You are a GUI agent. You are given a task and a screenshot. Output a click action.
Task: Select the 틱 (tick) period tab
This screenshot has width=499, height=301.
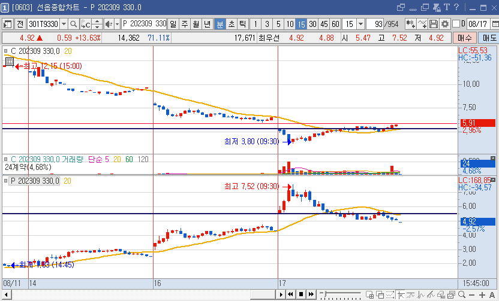click(x=243, y=24)
